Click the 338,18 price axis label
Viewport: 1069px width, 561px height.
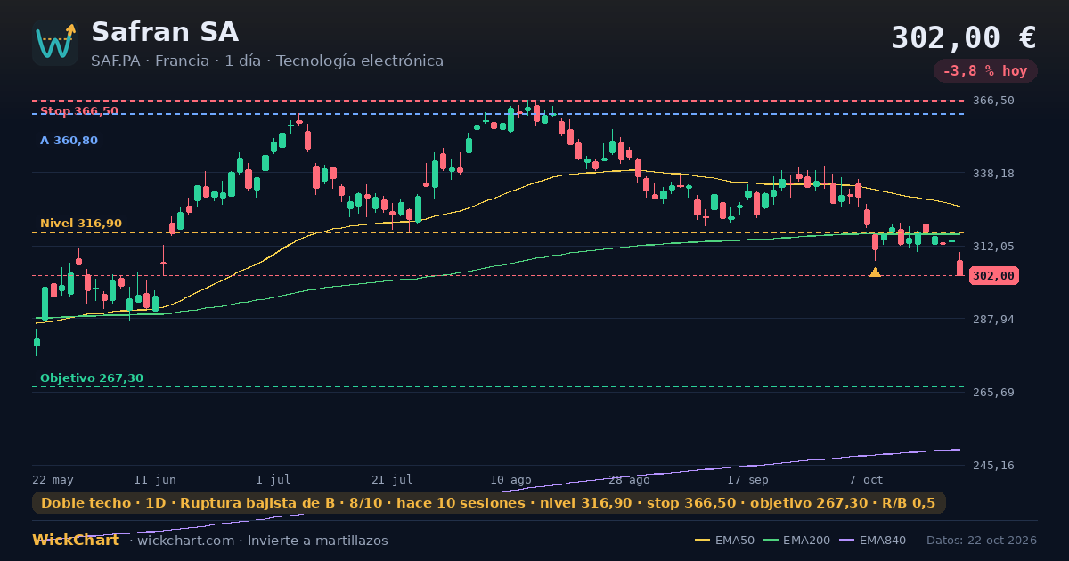(993, 173)
